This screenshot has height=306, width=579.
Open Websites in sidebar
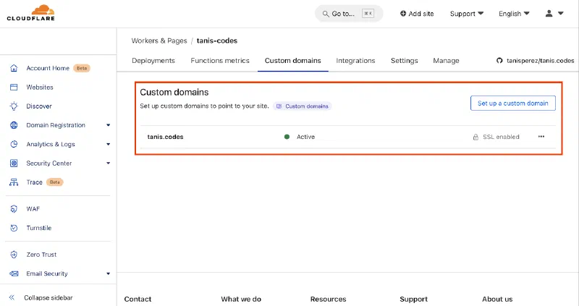click(40, 87)
